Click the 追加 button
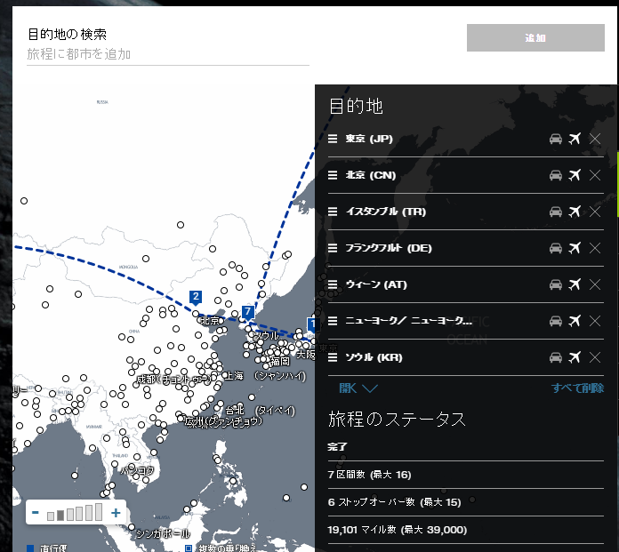 535,38
